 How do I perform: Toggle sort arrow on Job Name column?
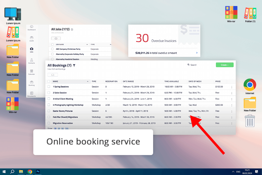87,45
